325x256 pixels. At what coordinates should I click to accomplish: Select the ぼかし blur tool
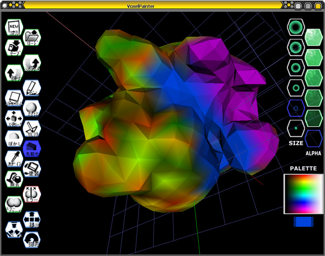point(14,139)
